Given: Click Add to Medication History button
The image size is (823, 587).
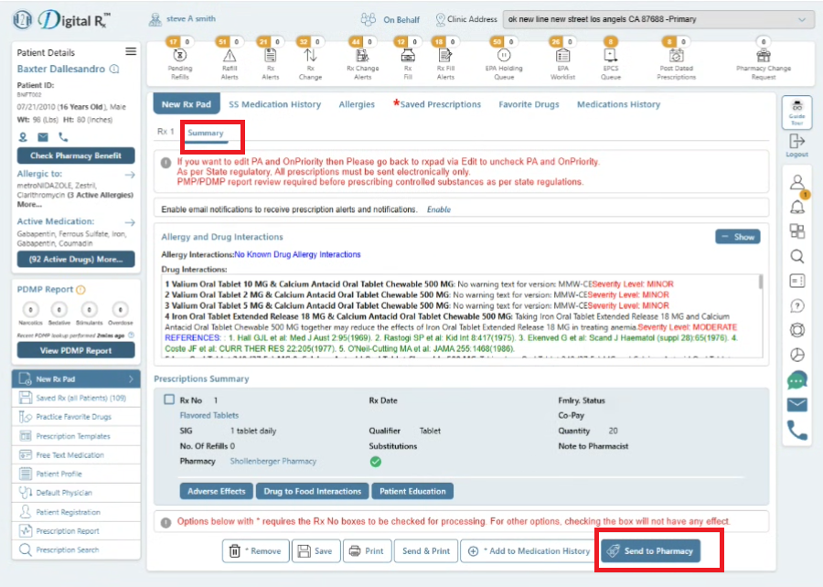Looking at the screenshot, I should coord(529,550).
